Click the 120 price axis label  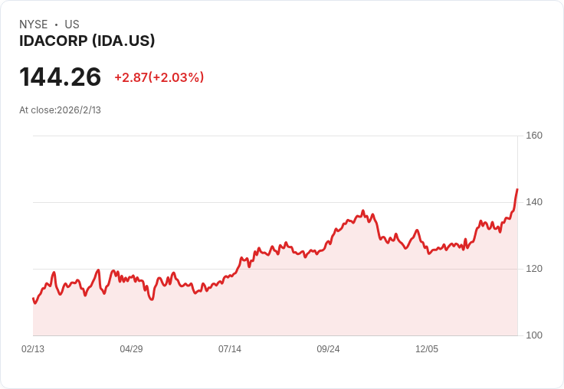534,269
